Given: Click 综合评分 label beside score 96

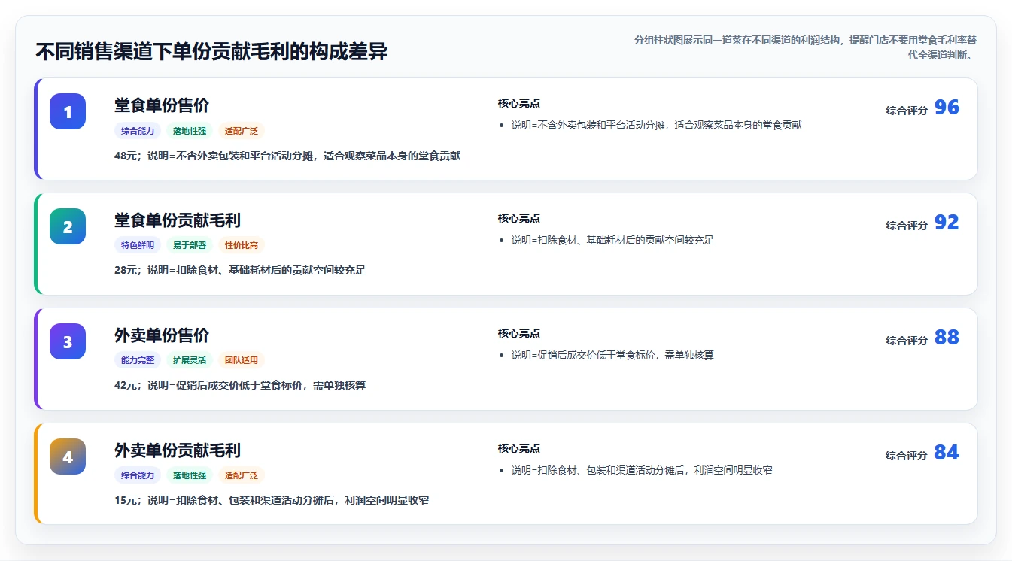Looking at the screenshot, I should point(907,111).
